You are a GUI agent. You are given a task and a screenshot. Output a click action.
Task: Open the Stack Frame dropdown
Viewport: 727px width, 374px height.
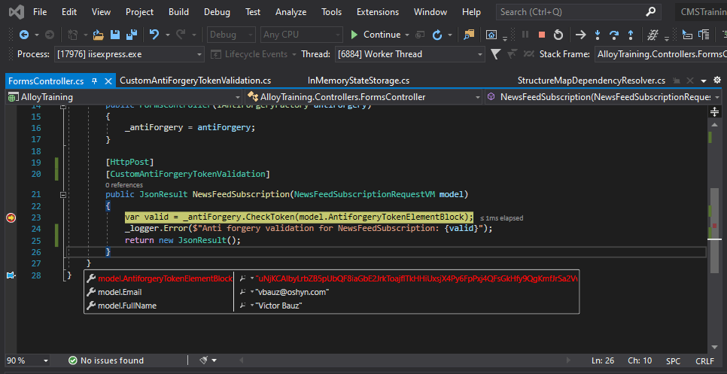(660, 54)
